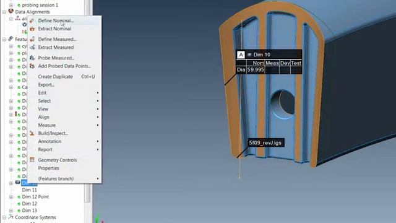Collapse the Data Alignments tree node
This screenshot has width=396, height=223.
tap(4, 12)
